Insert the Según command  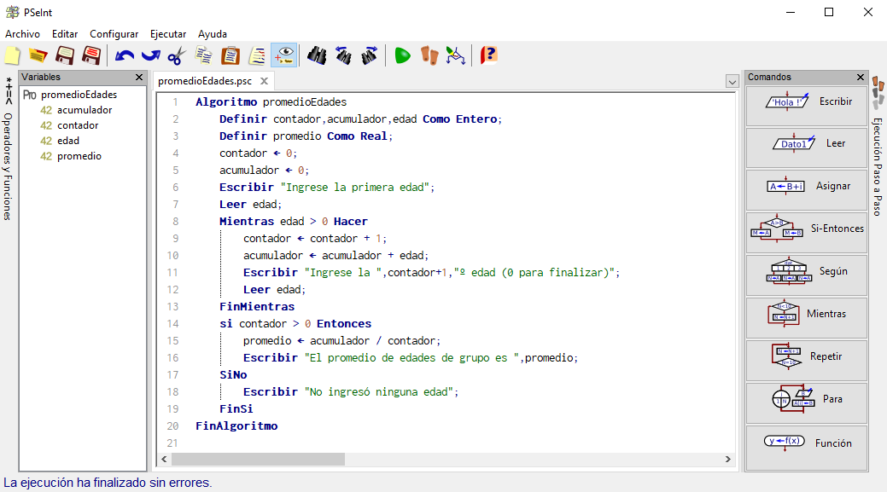point(807,275)
